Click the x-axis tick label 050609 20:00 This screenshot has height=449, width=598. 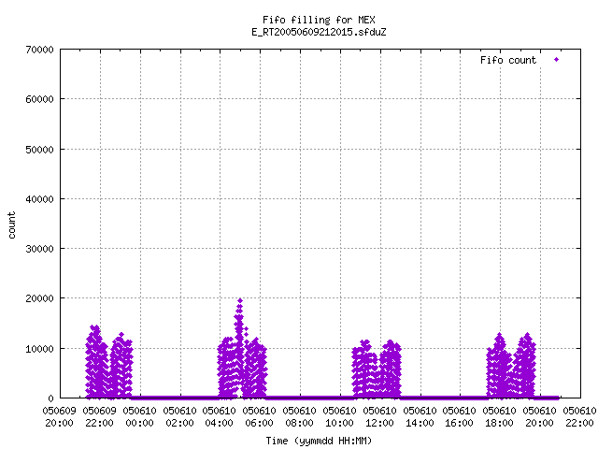pos(59,417)
